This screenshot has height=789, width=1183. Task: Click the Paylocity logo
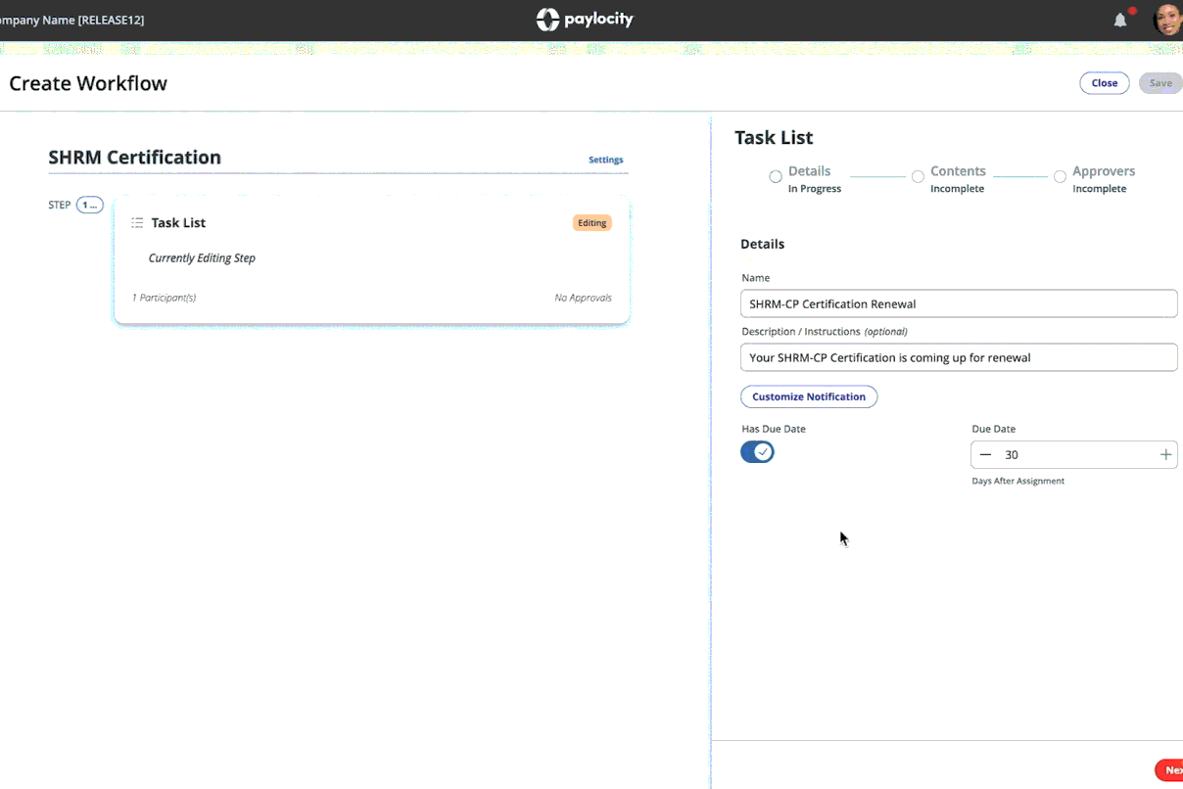[x=585, y=20]
